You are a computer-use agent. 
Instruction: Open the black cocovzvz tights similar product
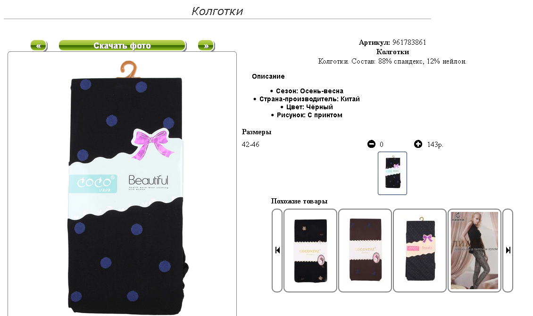pos(310,250)
